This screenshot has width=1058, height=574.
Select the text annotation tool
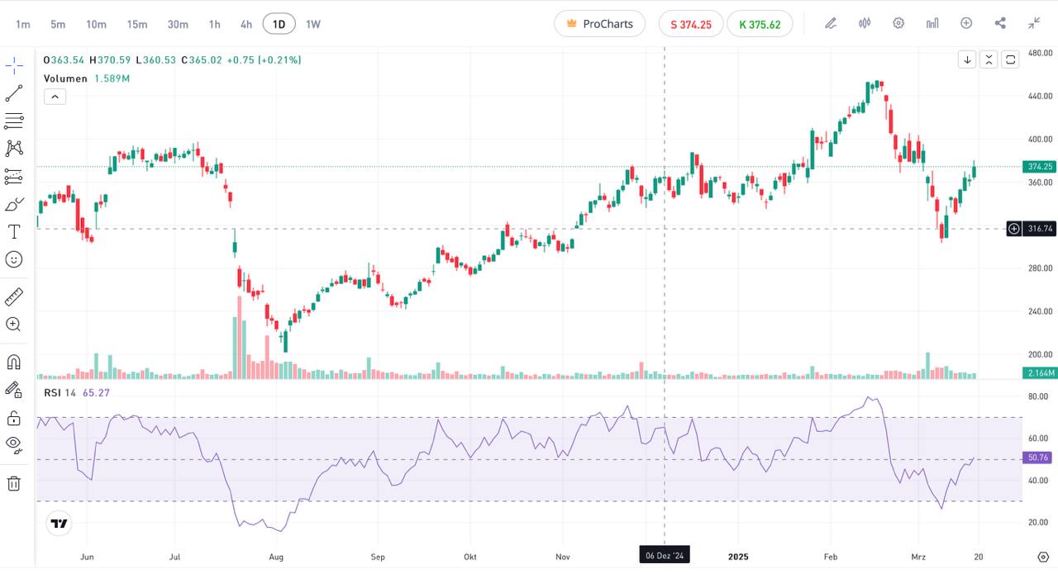pos(14,232)
